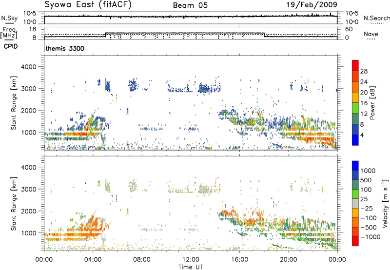Click the gray segment of Velocity colorbar
This screenshot has width=390, height=270.
pyautogui.click(x=355, y=204)
